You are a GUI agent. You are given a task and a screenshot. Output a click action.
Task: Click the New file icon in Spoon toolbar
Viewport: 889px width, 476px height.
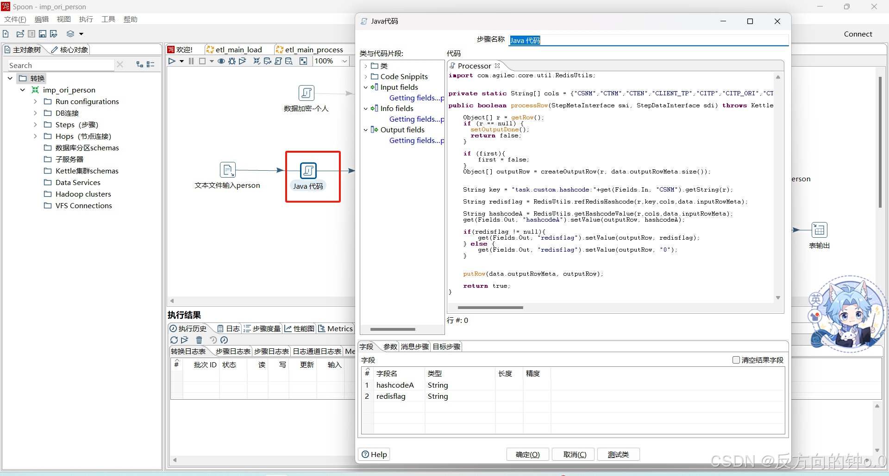pos(6,34)
